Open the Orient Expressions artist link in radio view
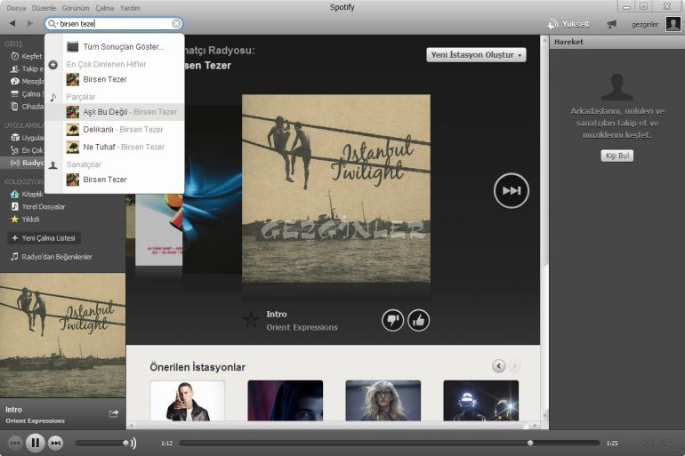Image resolution: width=685 pixels, height=456 pixels. pyautogui.click(x=302, y=327)
